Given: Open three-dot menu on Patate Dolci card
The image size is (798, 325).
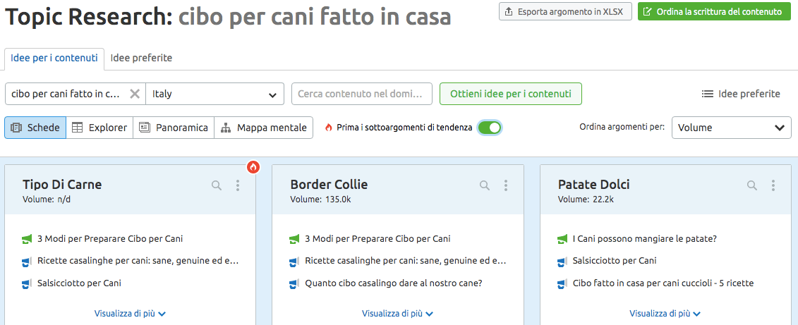Looking at the screenshot, I should pyautogui.click(x=773, y=185).
